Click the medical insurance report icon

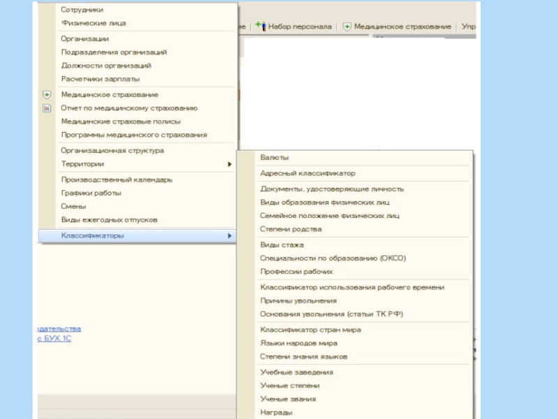47,108
